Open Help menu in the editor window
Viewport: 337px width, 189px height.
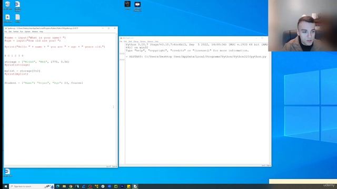click(41, 31)
